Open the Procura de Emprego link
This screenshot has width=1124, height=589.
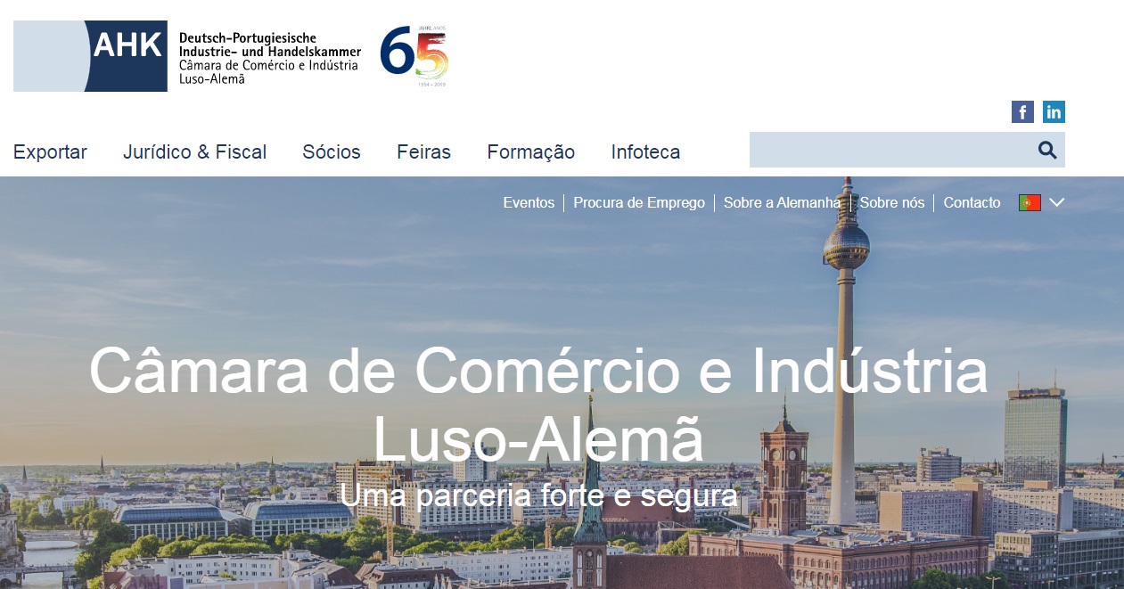click(x=639, y=203)
